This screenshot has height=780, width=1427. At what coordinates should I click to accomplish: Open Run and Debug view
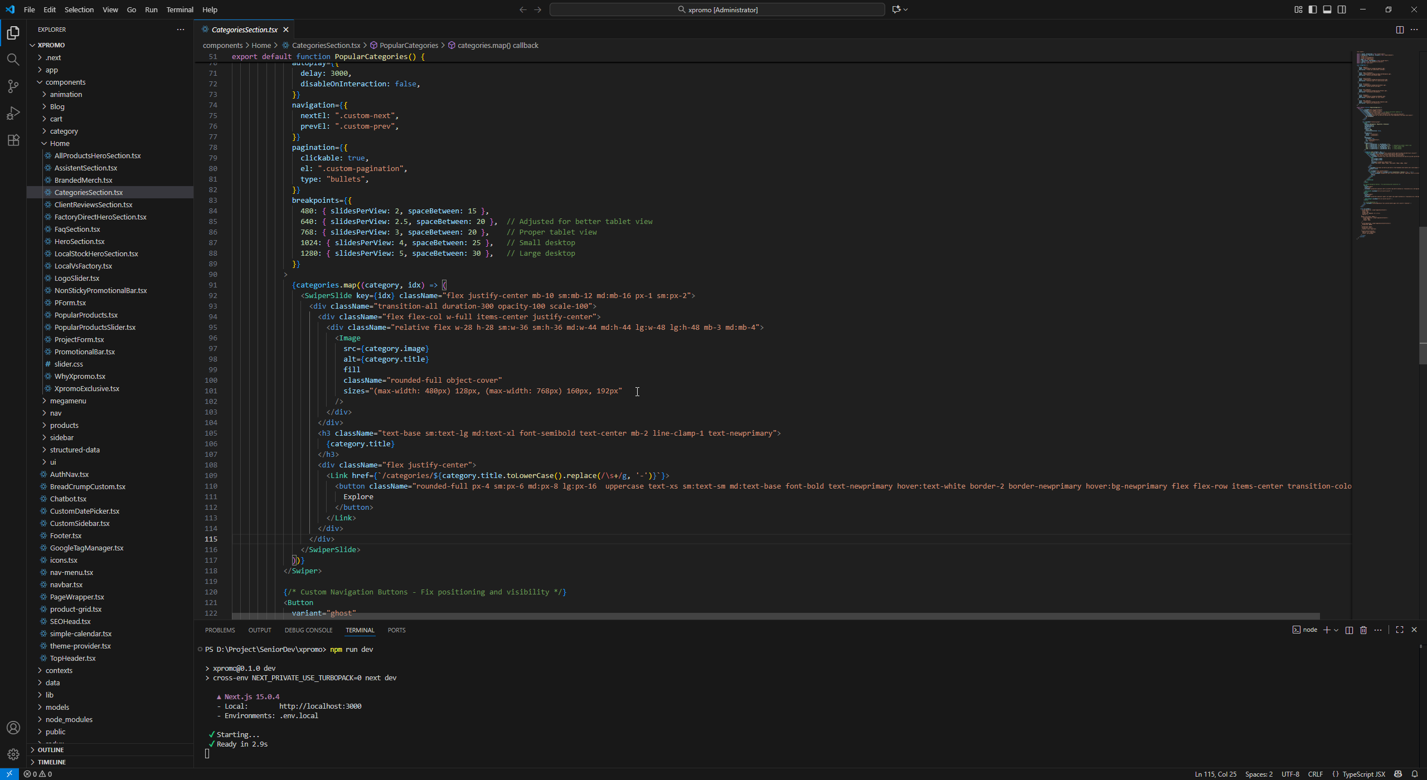tap(13, 113)
